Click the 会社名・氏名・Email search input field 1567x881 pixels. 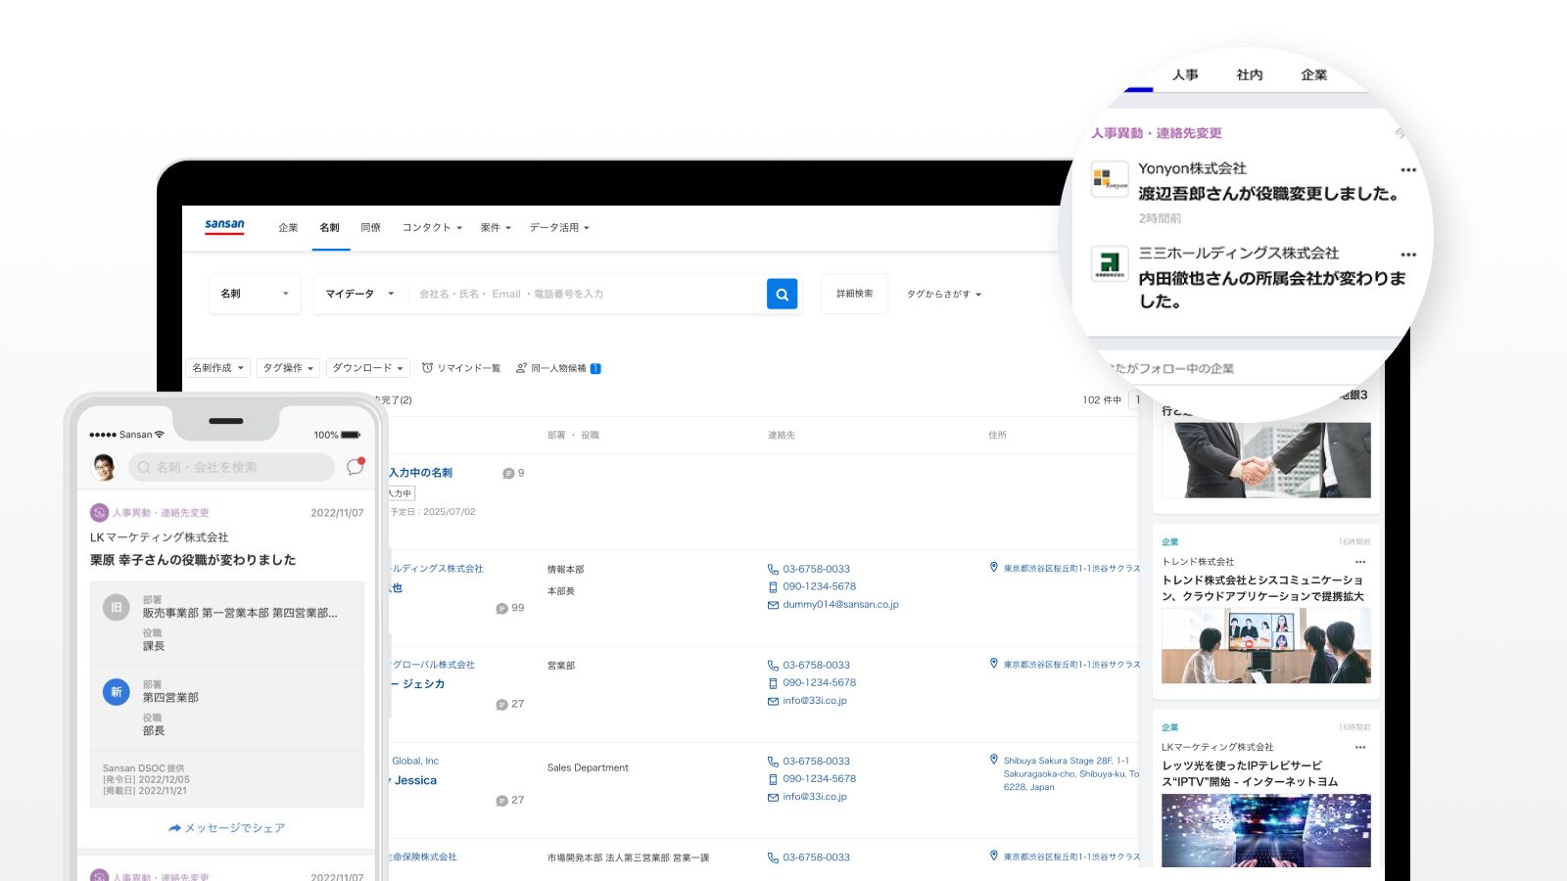pyautogui.click(x=588, y=294)
